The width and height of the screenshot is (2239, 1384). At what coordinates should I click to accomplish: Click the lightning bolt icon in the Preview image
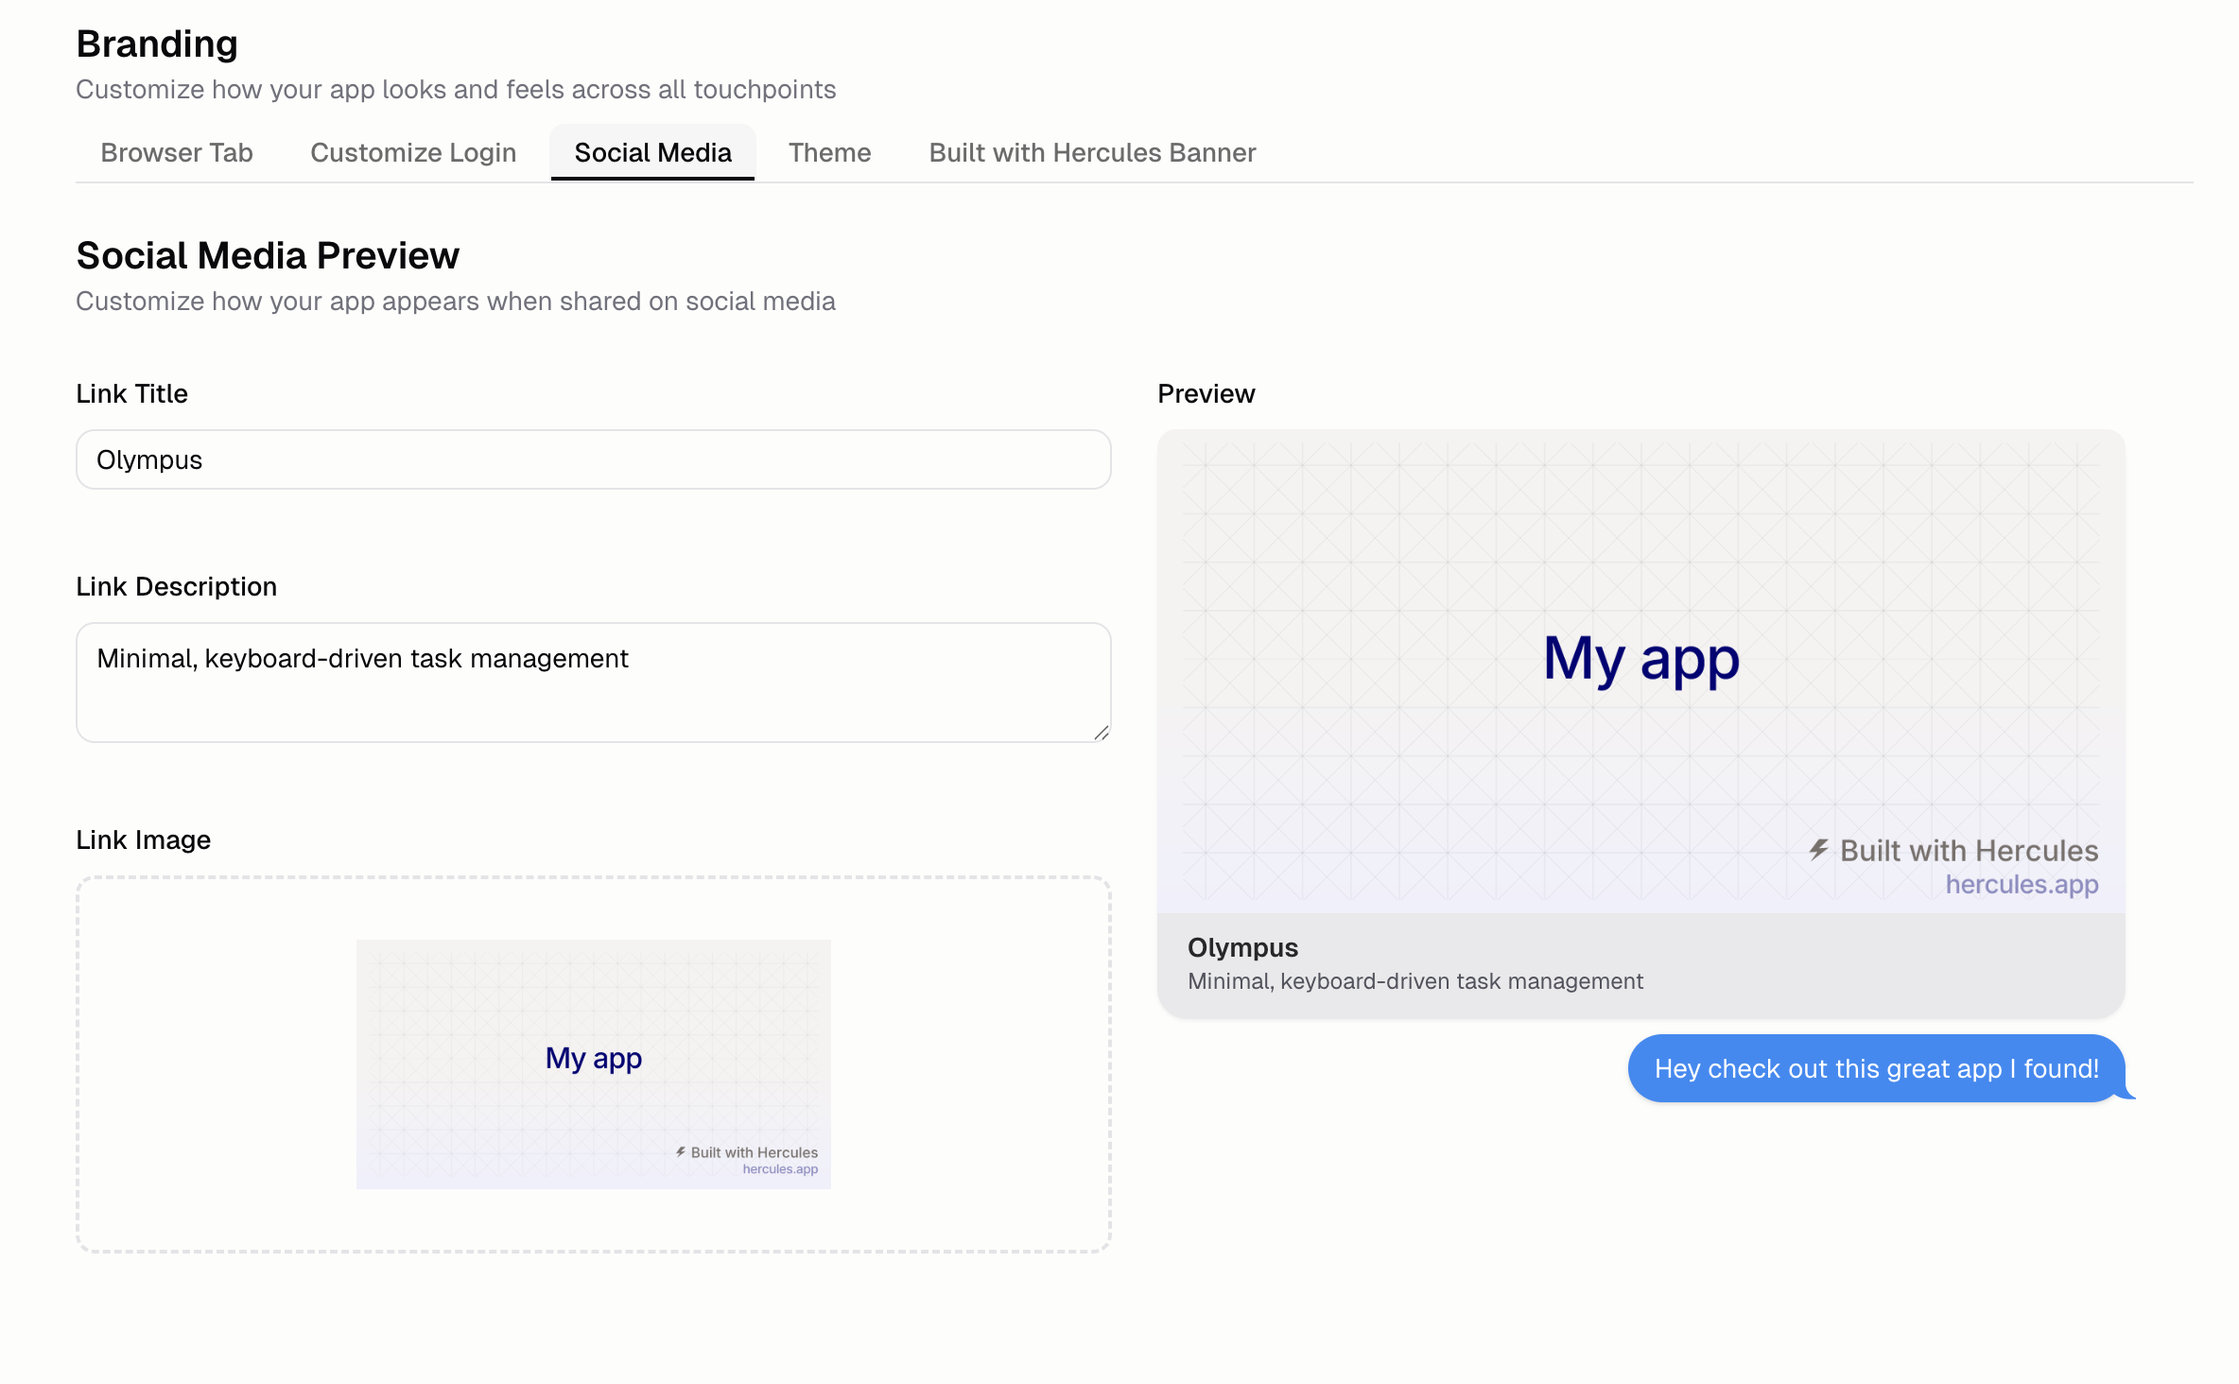[1817, 850]
